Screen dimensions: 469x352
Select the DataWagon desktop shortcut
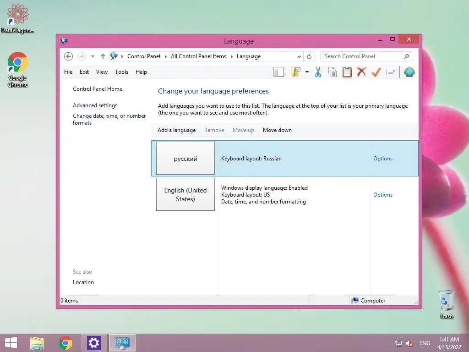[18, 18]
